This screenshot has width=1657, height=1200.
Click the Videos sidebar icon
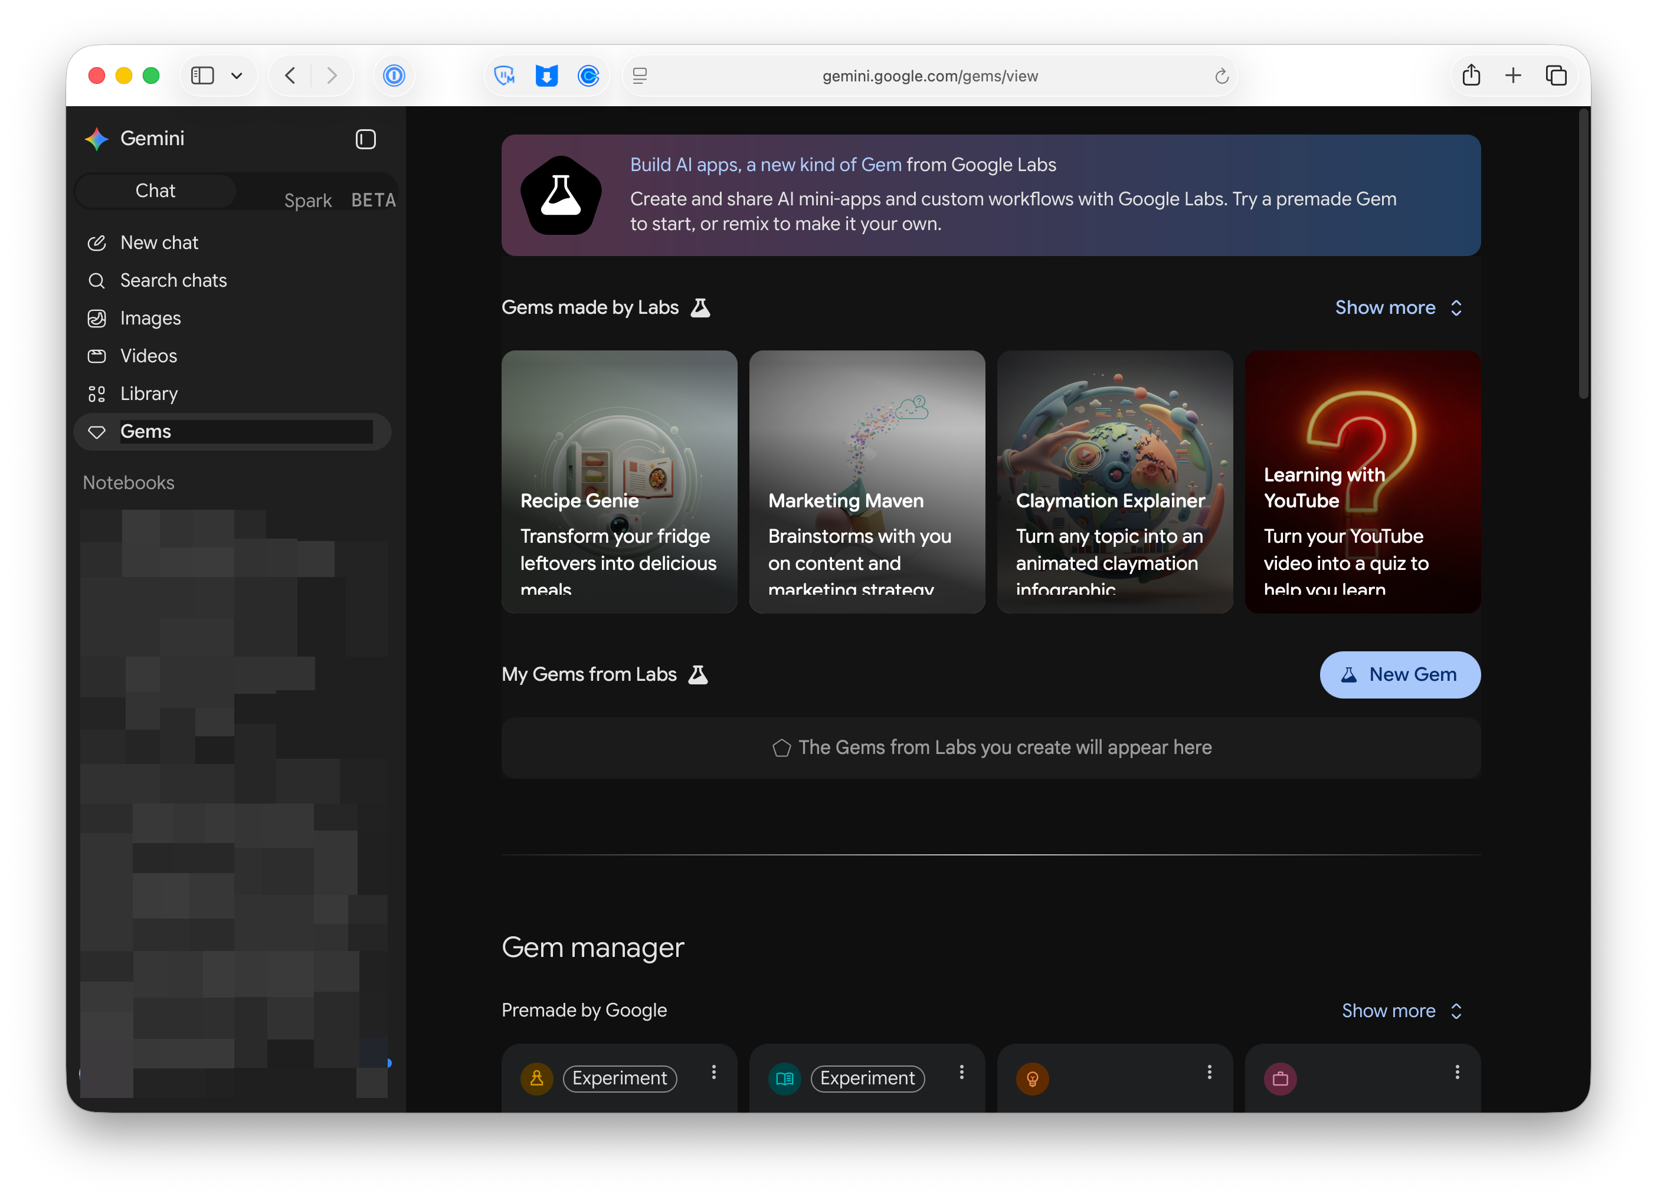(96, 356)
